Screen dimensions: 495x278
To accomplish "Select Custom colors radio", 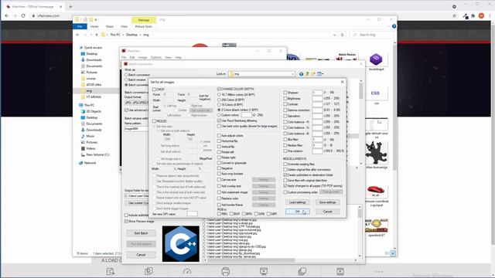I will 219,115.
